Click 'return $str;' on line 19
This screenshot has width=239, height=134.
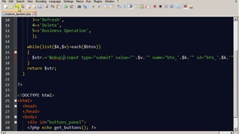(42, 68)
